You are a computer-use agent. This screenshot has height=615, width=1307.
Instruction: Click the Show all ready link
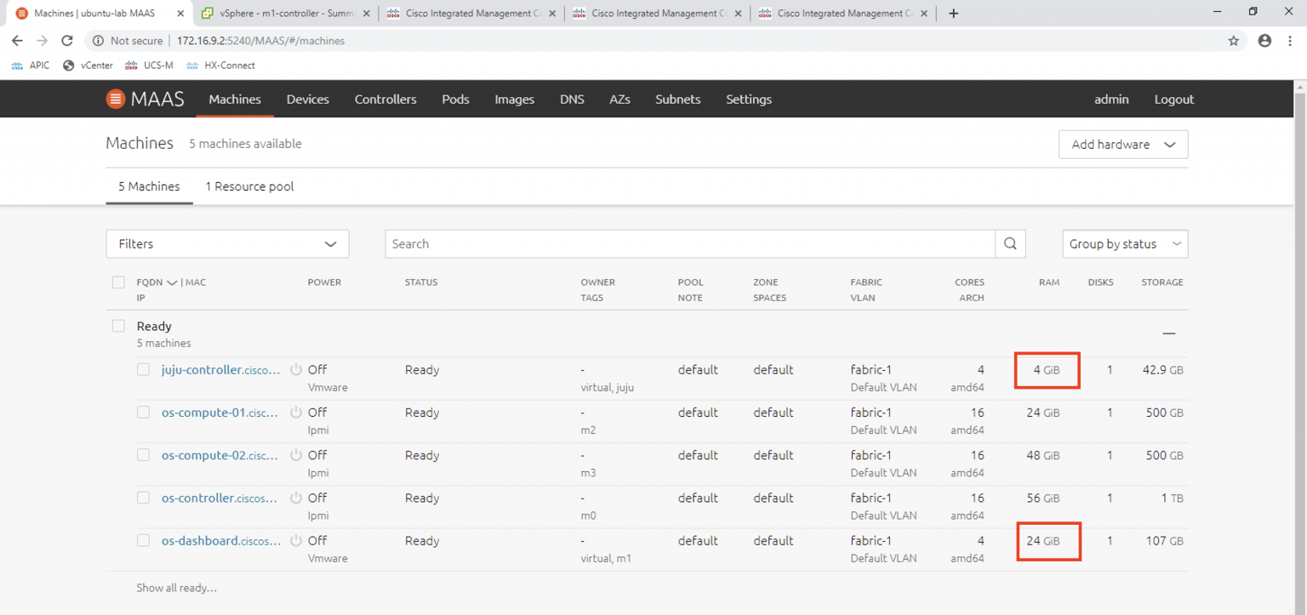pyautogui.click(x=177, y=587)
